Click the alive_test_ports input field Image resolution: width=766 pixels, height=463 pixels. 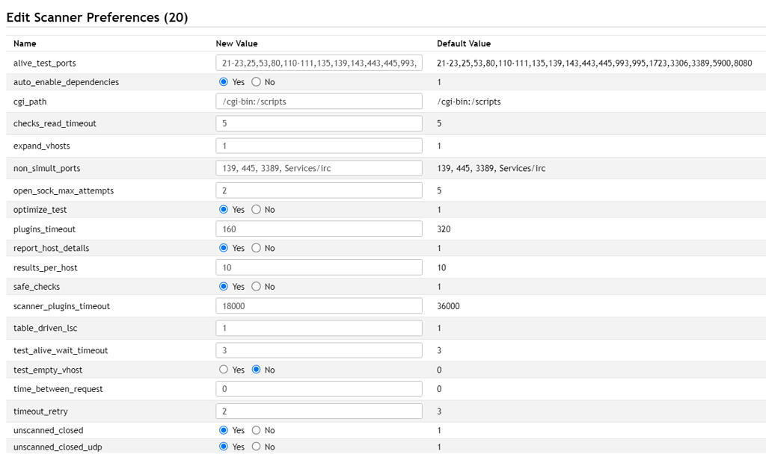[318, 63]
